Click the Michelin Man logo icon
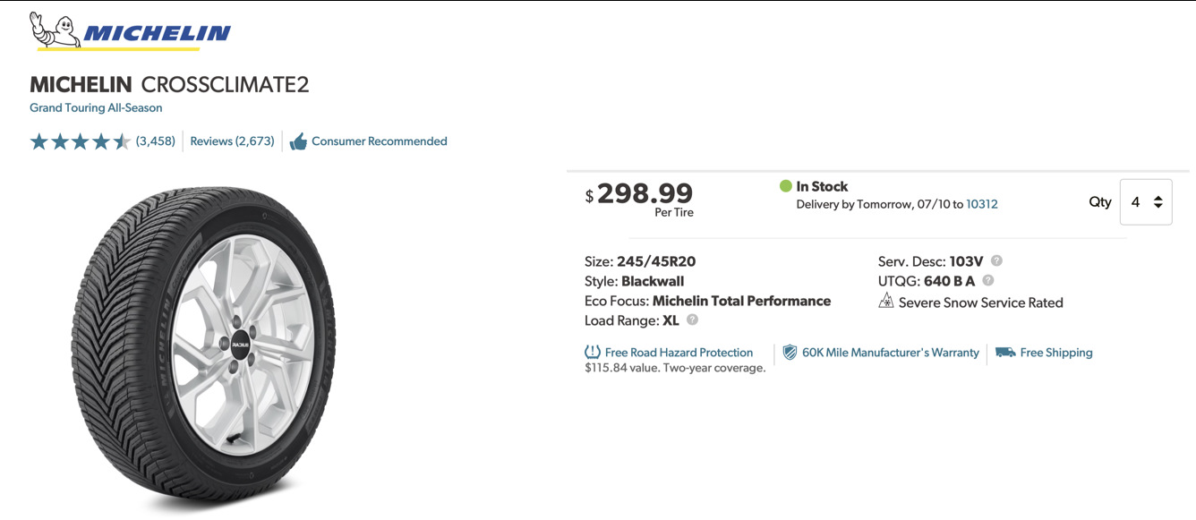Viewport: 1196px width, 520px height. [x=49, y=30]
